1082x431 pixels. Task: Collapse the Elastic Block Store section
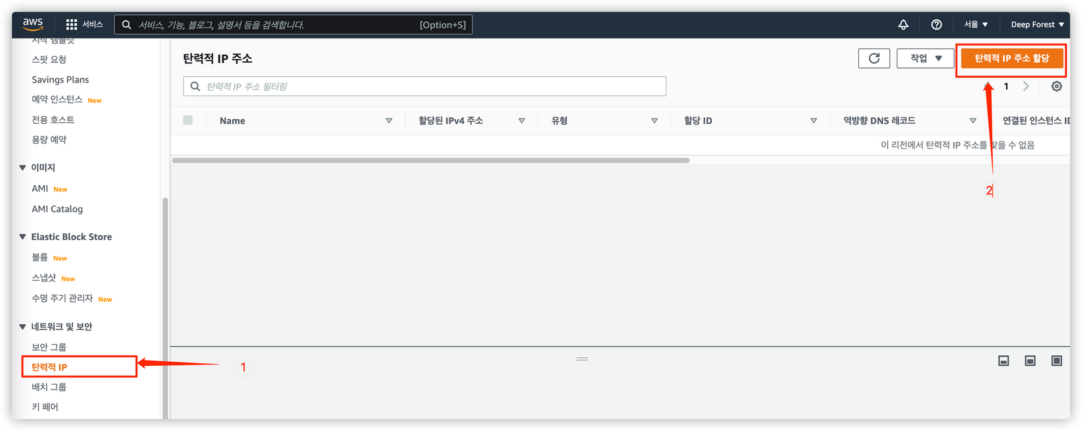pyautogui.click(x=22, y=237)
